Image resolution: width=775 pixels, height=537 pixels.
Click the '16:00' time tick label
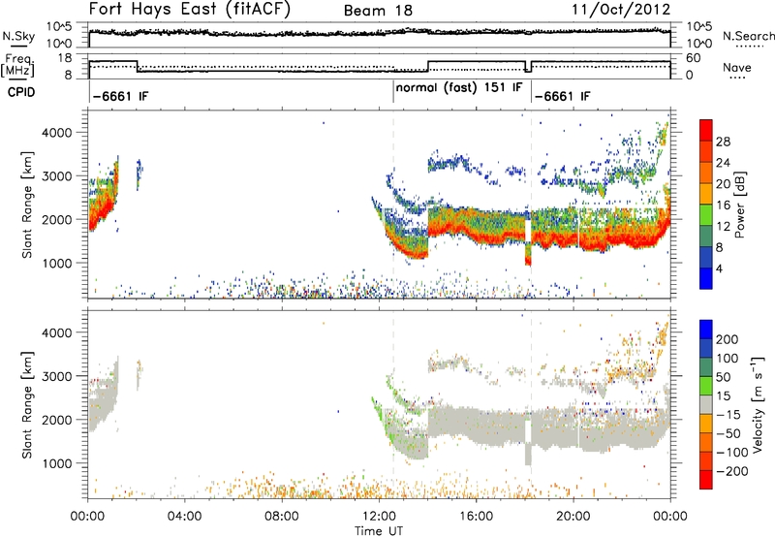click(476, 517)
